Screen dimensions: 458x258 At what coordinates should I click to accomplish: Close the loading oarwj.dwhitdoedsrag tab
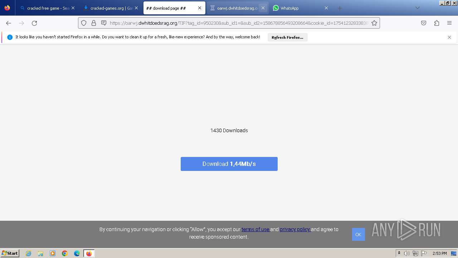click(x=263, y=8)
